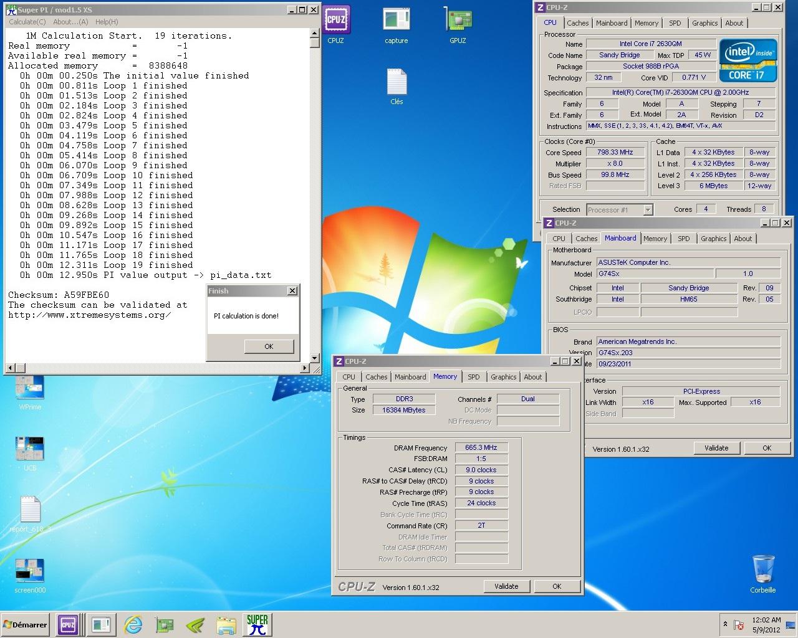The height and width of the screenshot is (638, 798).
Task: Open the Calculate(C) menu in Super PI
Action: pos(27,22)
